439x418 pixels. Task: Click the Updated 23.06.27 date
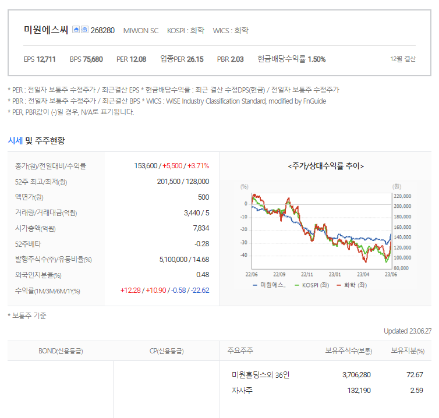pyautogui.click(x=408, y=331)
